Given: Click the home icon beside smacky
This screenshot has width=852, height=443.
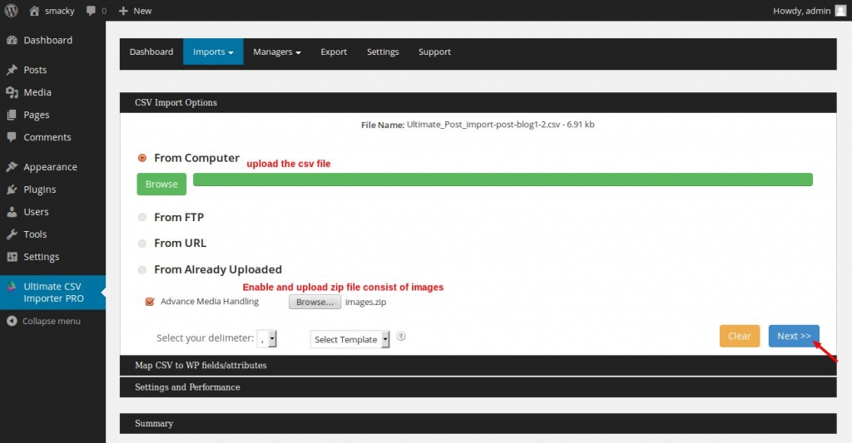Looking at the screenshot, I should tap(34, 10).
